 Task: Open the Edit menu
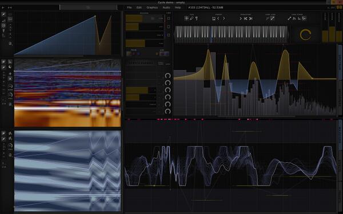click(x=139, y=7)
